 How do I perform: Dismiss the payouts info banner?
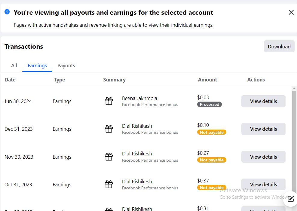coord(291,13)
